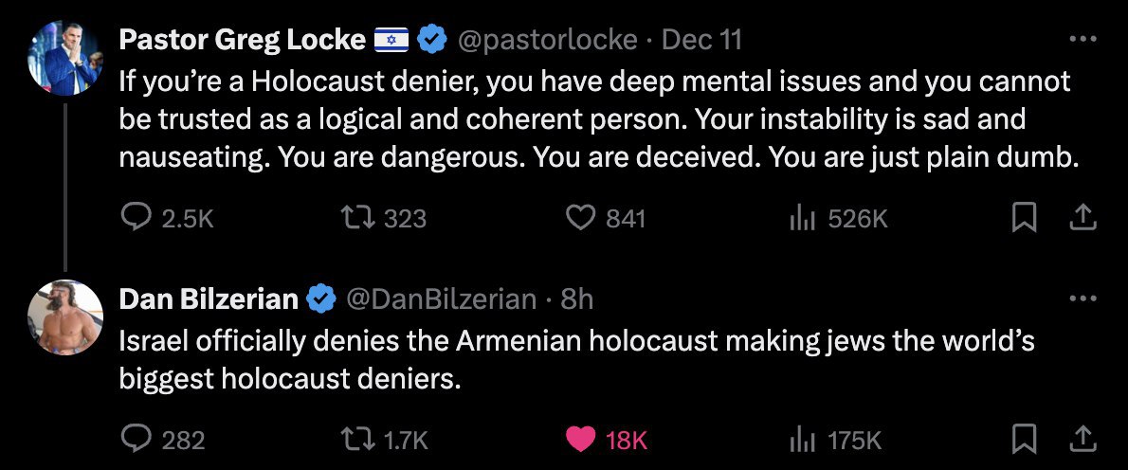Go to Pastor Greg Locke's profile name
This screenshot has height=470, width=1128.
(242, 40)
